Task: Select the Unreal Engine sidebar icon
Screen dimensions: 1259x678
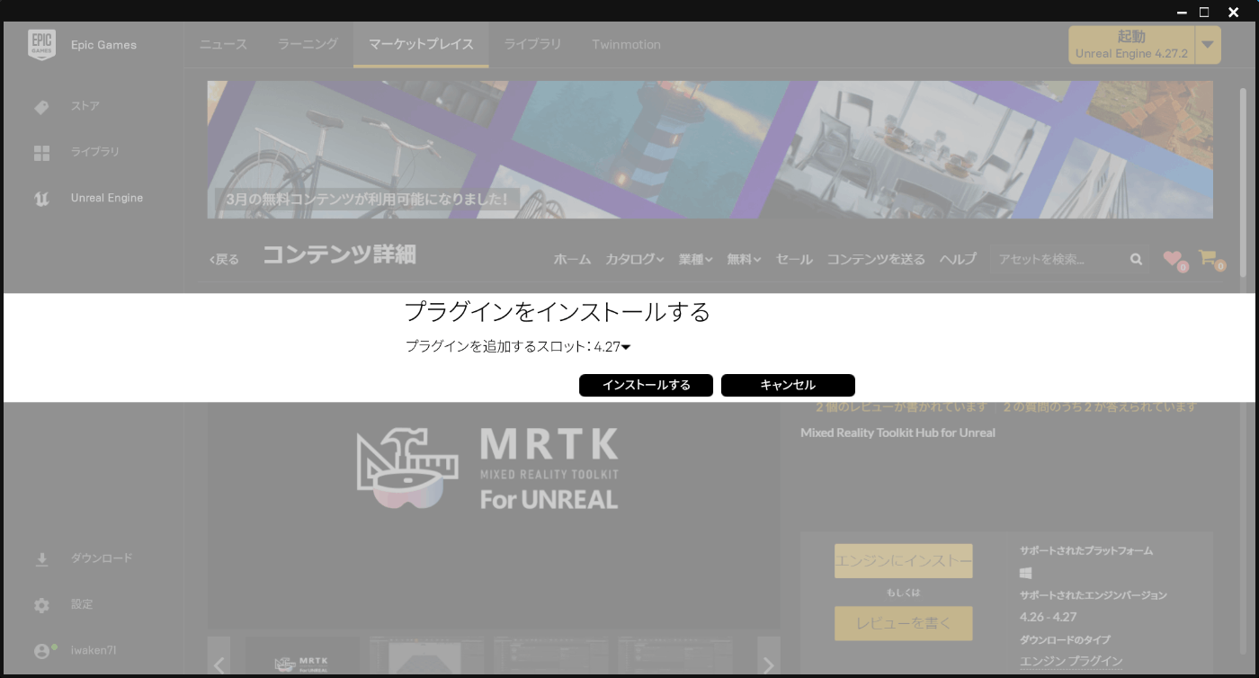Action: coord(41,198)
